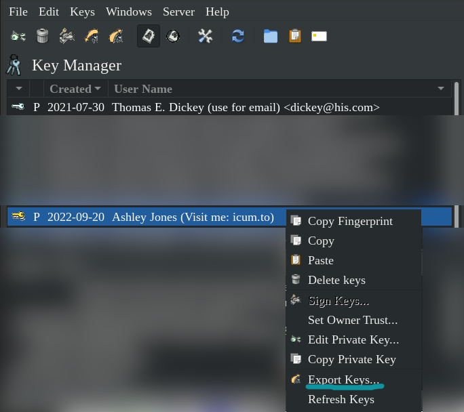The image size is (464, 412).
Task: Open dropdown arrow at right of User Name header
Action: pos(441,88)
